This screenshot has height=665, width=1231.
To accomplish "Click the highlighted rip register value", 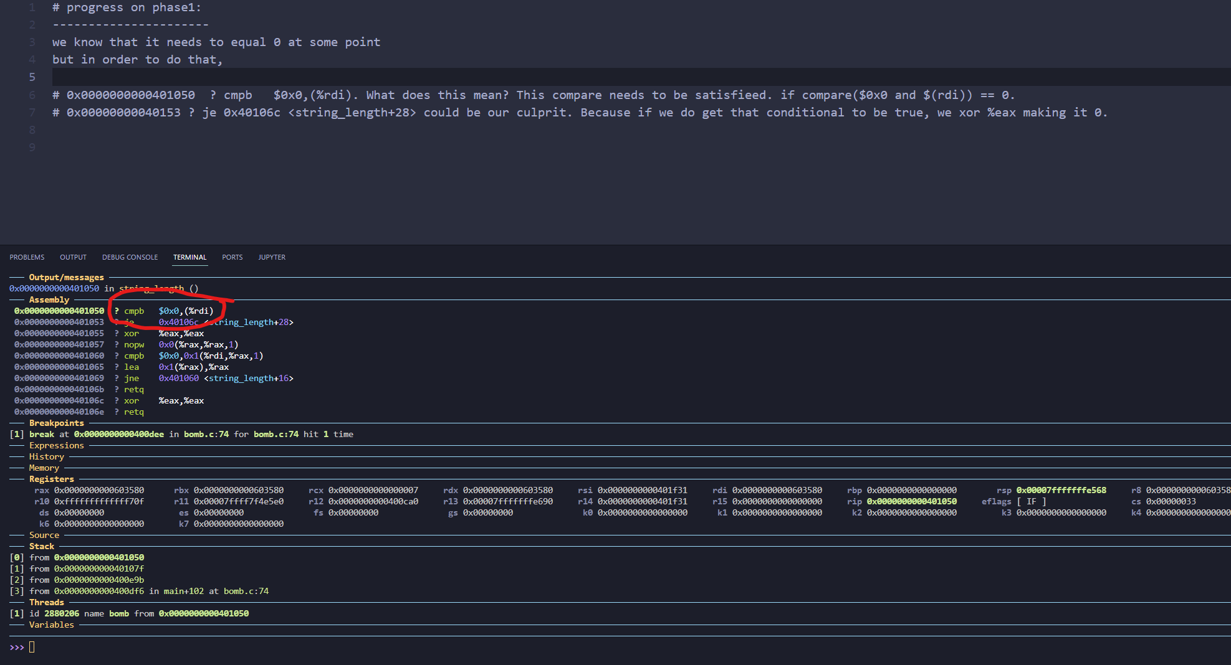I will (x=911, y=501).
